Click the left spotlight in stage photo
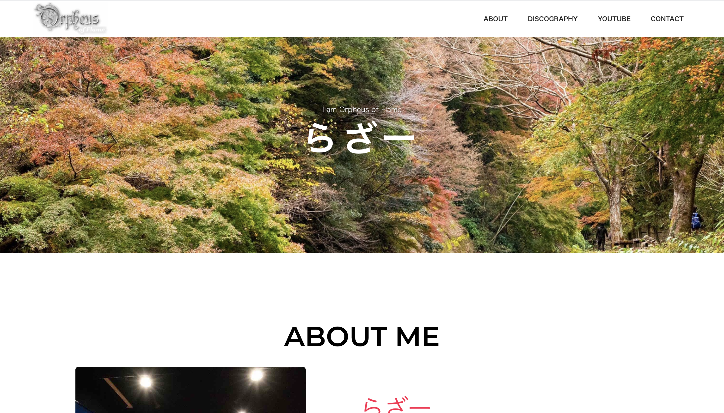Screen dimensions: 724x413 [x=146, y=382]
